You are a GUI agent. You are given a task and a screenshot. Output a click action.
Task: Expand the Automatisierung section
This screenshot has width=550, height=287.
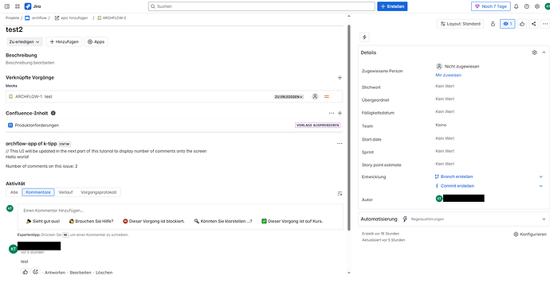[x=544, y=219]
